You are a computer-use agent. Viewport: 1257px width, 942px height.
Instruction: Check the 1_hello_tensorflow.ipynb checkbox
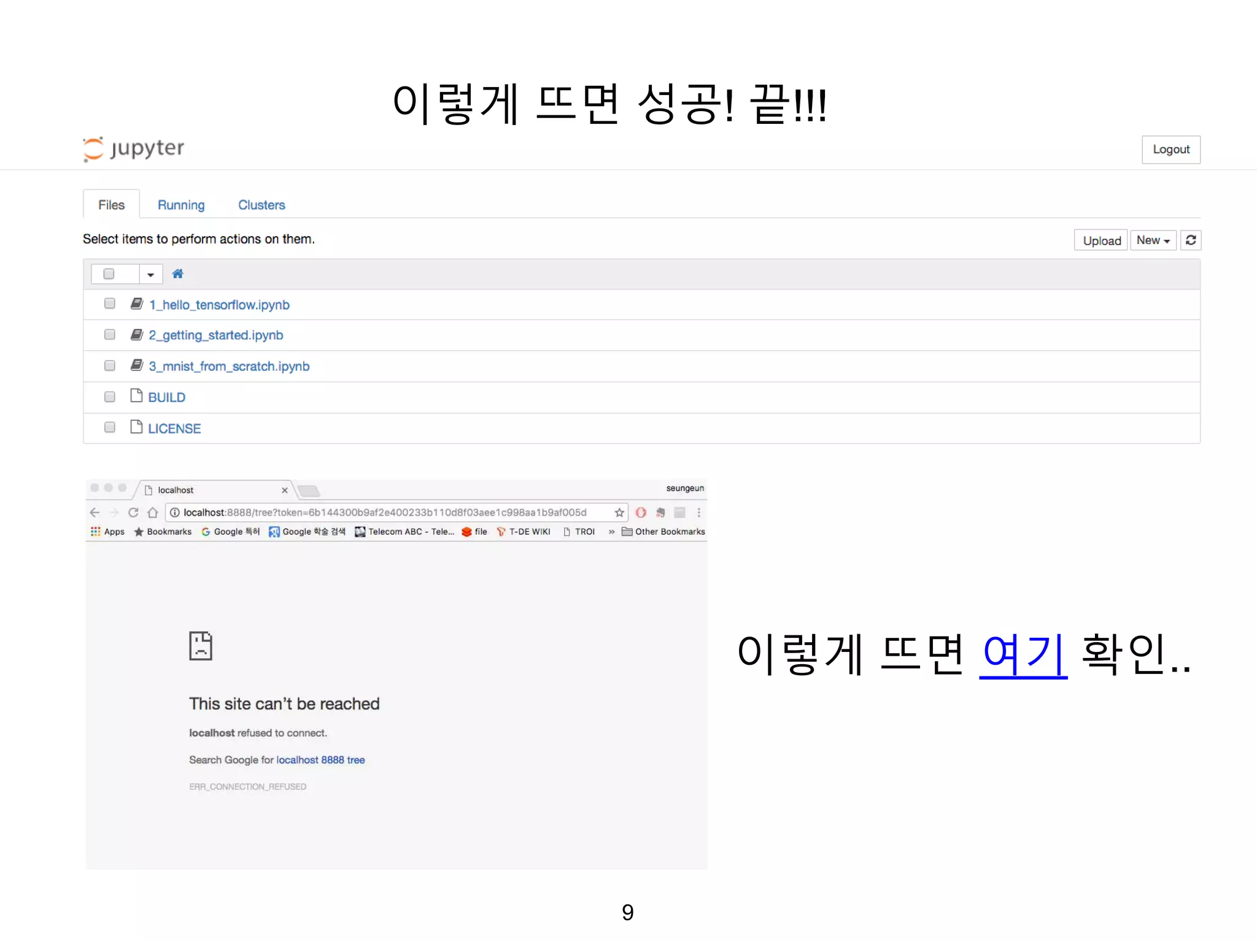[x=110, y=304]
